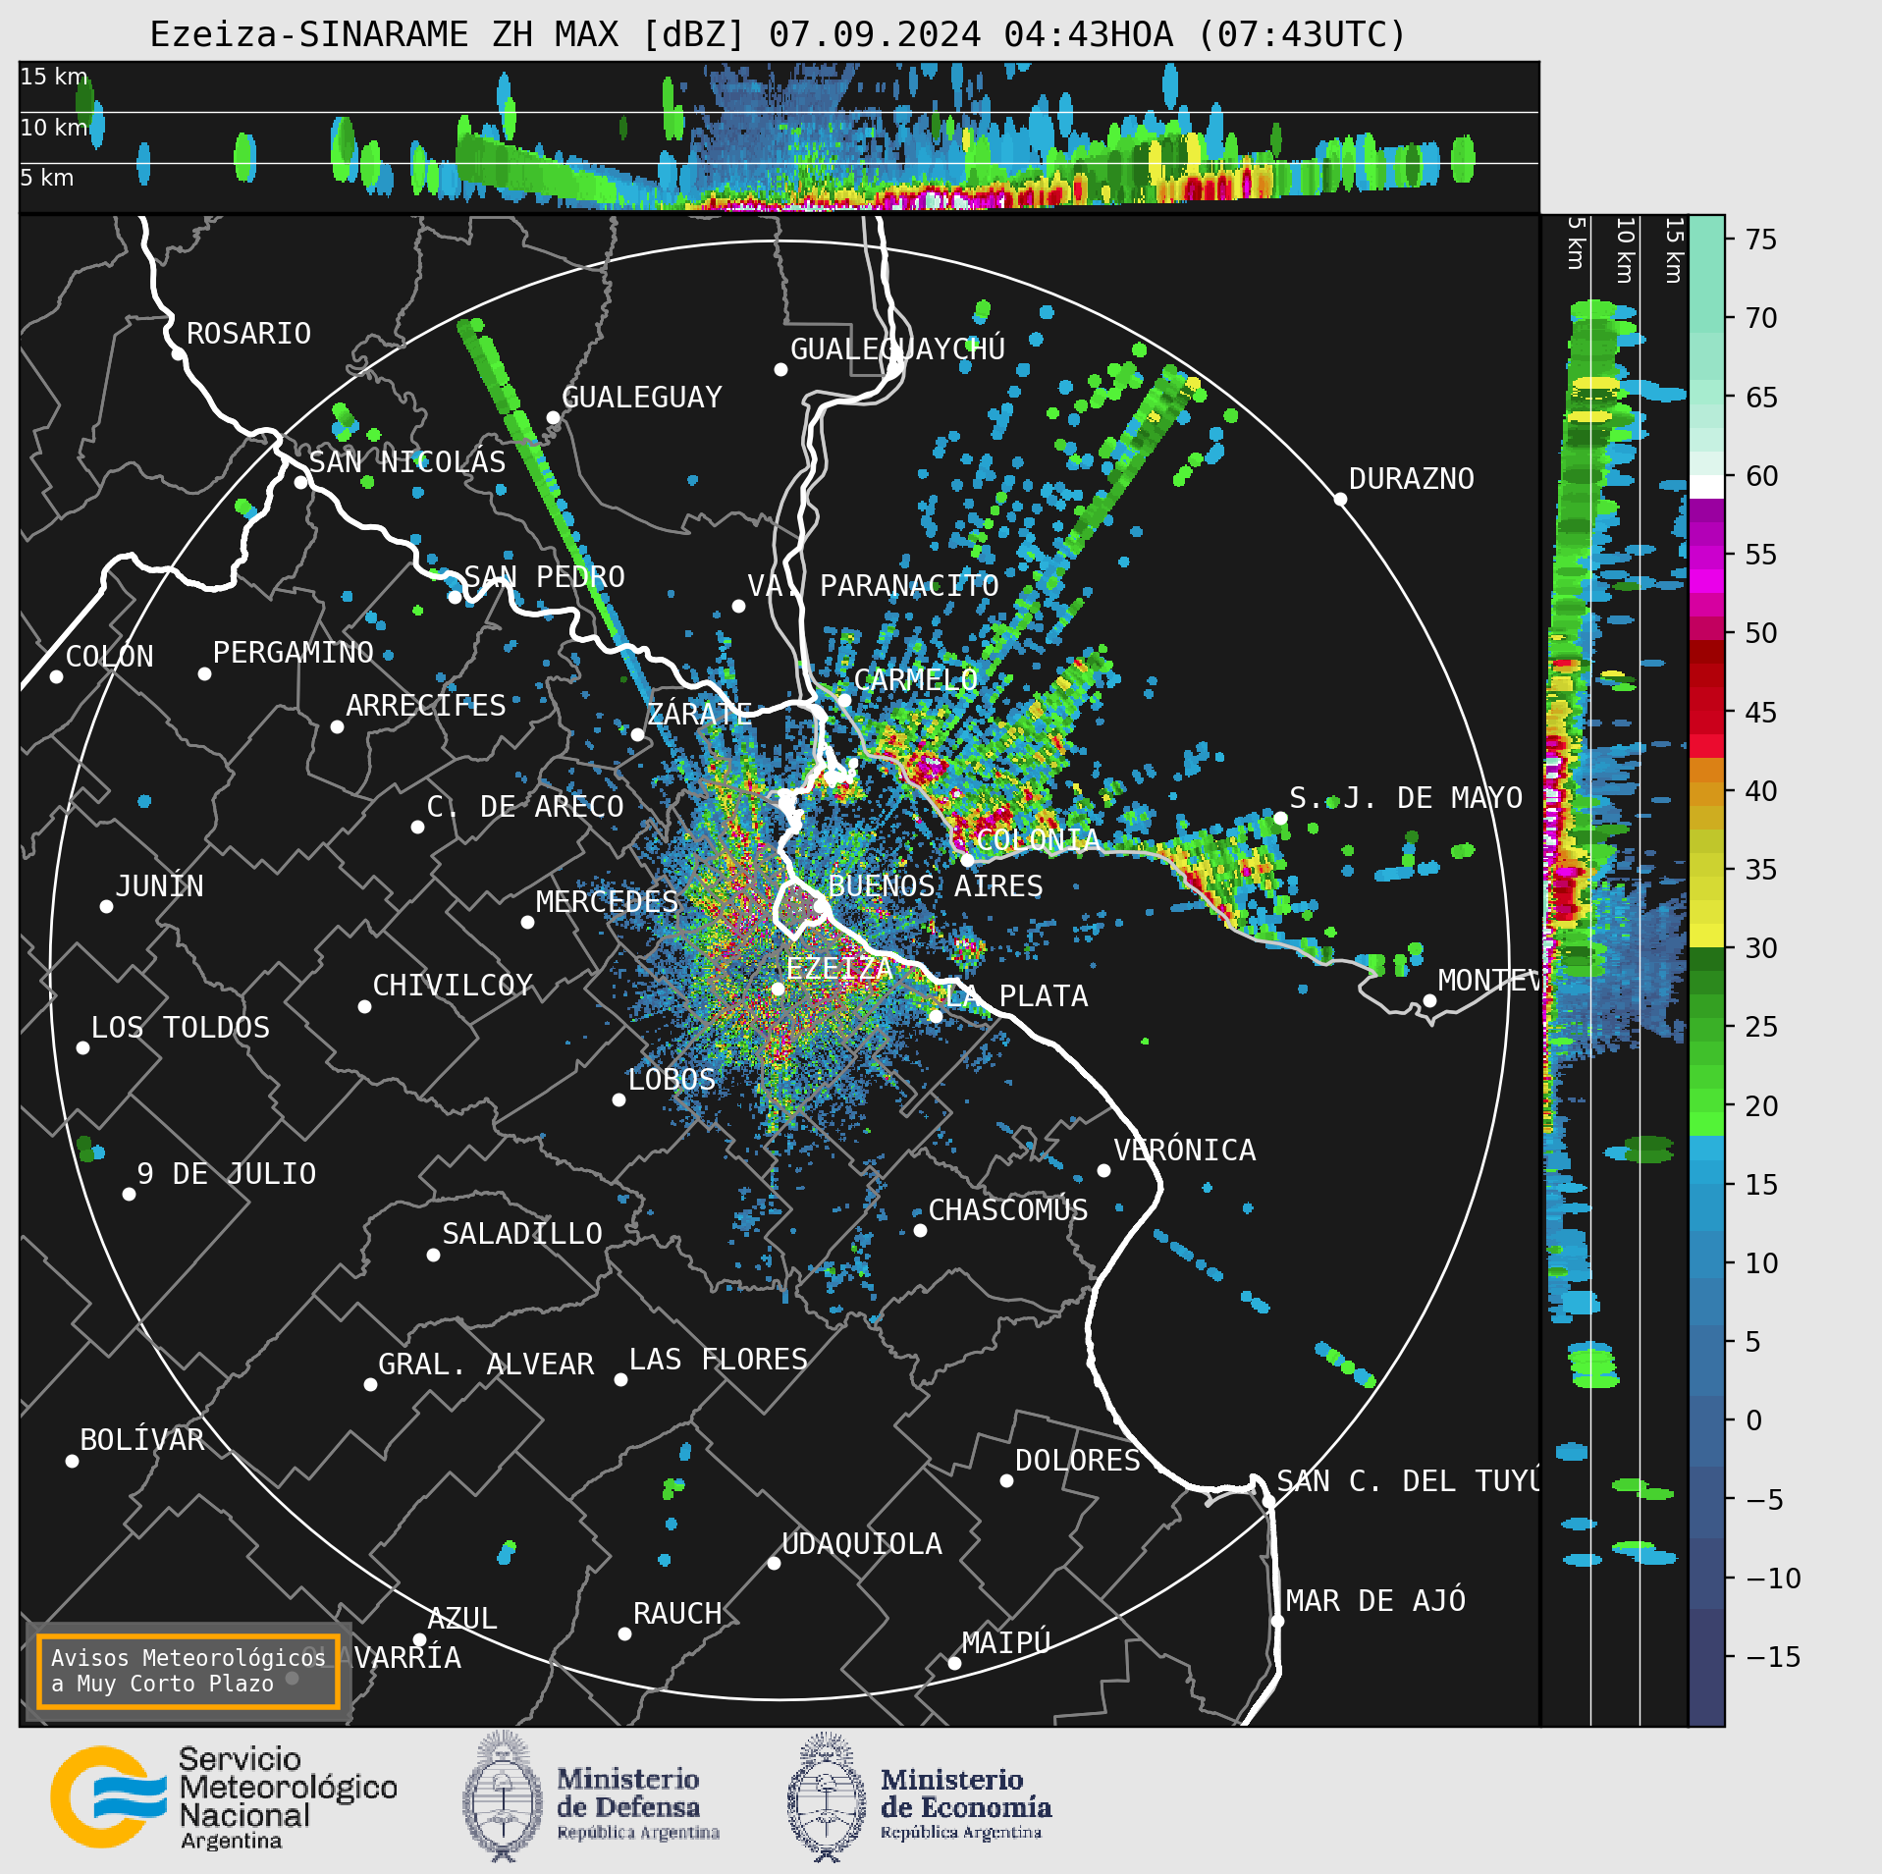Click the CHASCOMÚS city label

[x=1008, y=1209]
